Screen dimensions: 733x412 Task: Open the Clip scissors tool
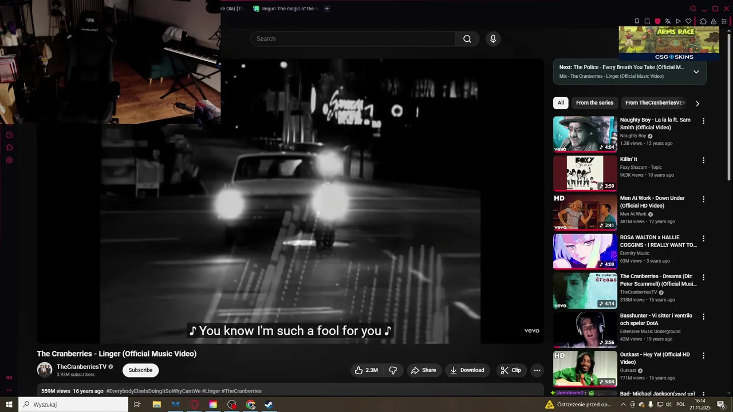(511, 370)
